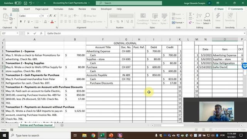Click the Save icon in title bar
The image size is (247, 139).
pyautogui.click(x=25, y=3)
